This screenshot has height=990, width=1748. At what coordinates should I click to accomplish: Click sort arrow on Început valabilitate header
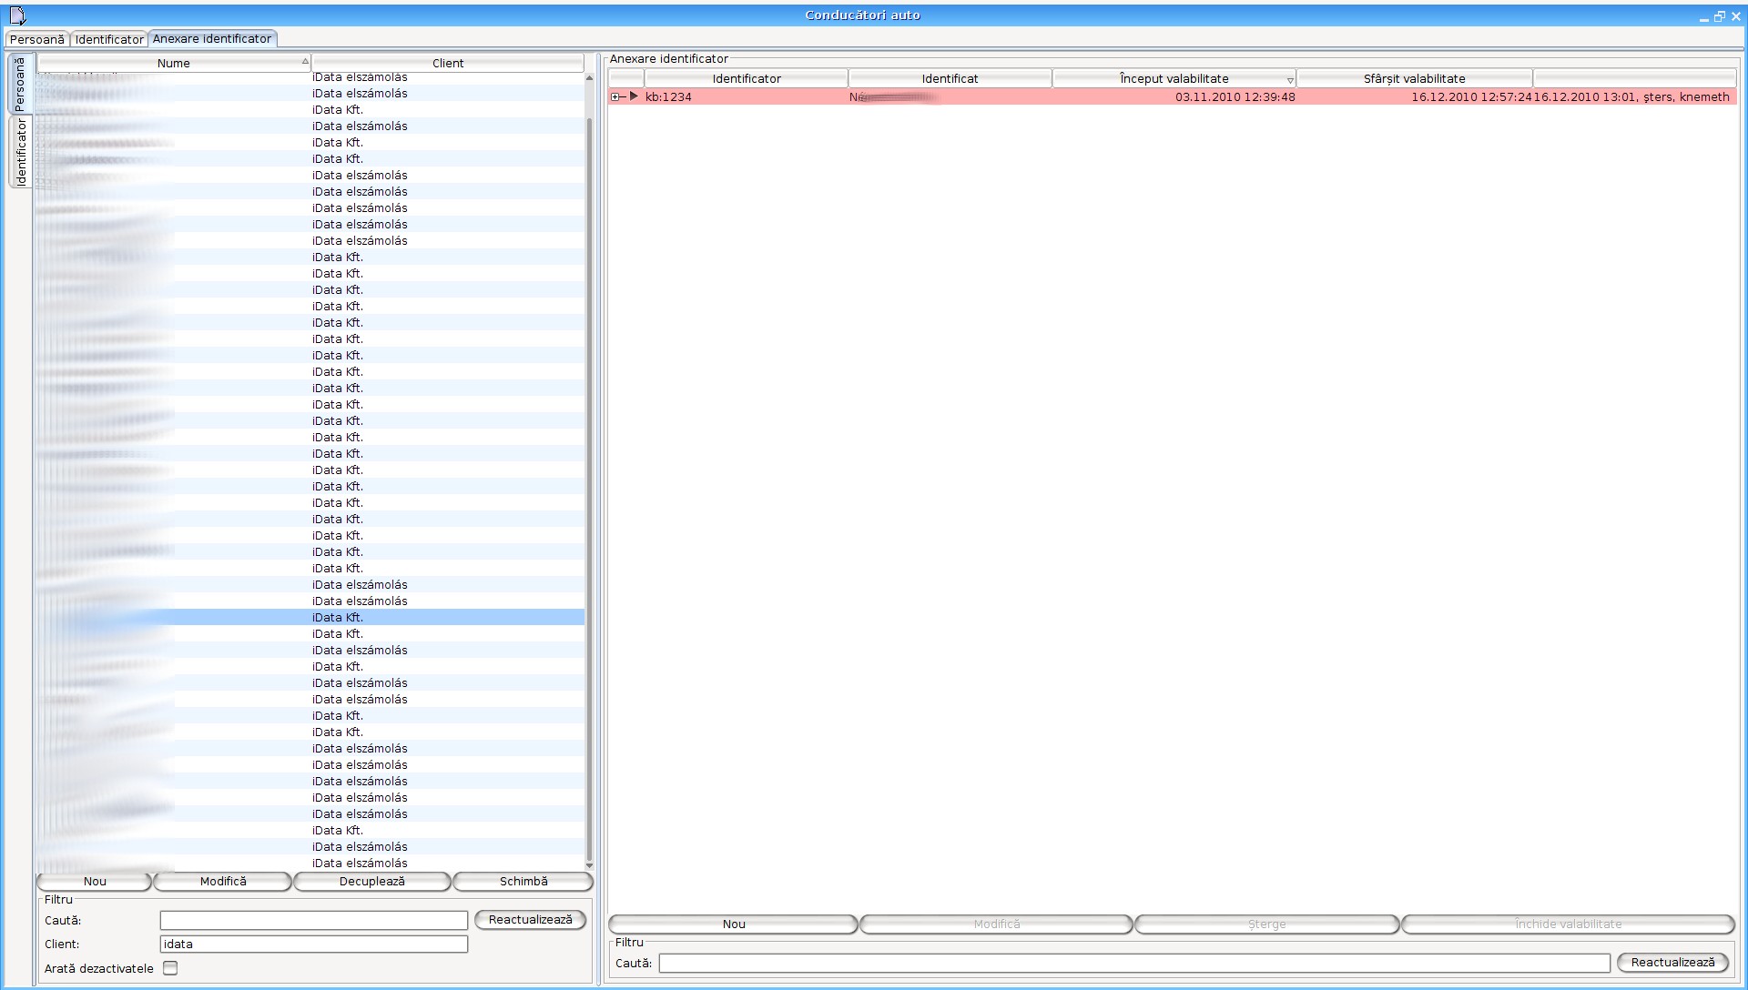[1289, 80]
